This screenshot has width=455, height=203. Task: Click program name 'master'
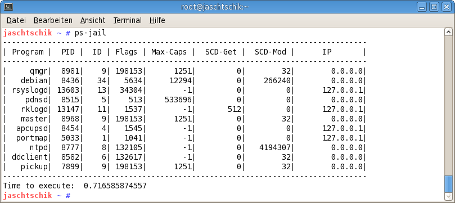(34, 119)
